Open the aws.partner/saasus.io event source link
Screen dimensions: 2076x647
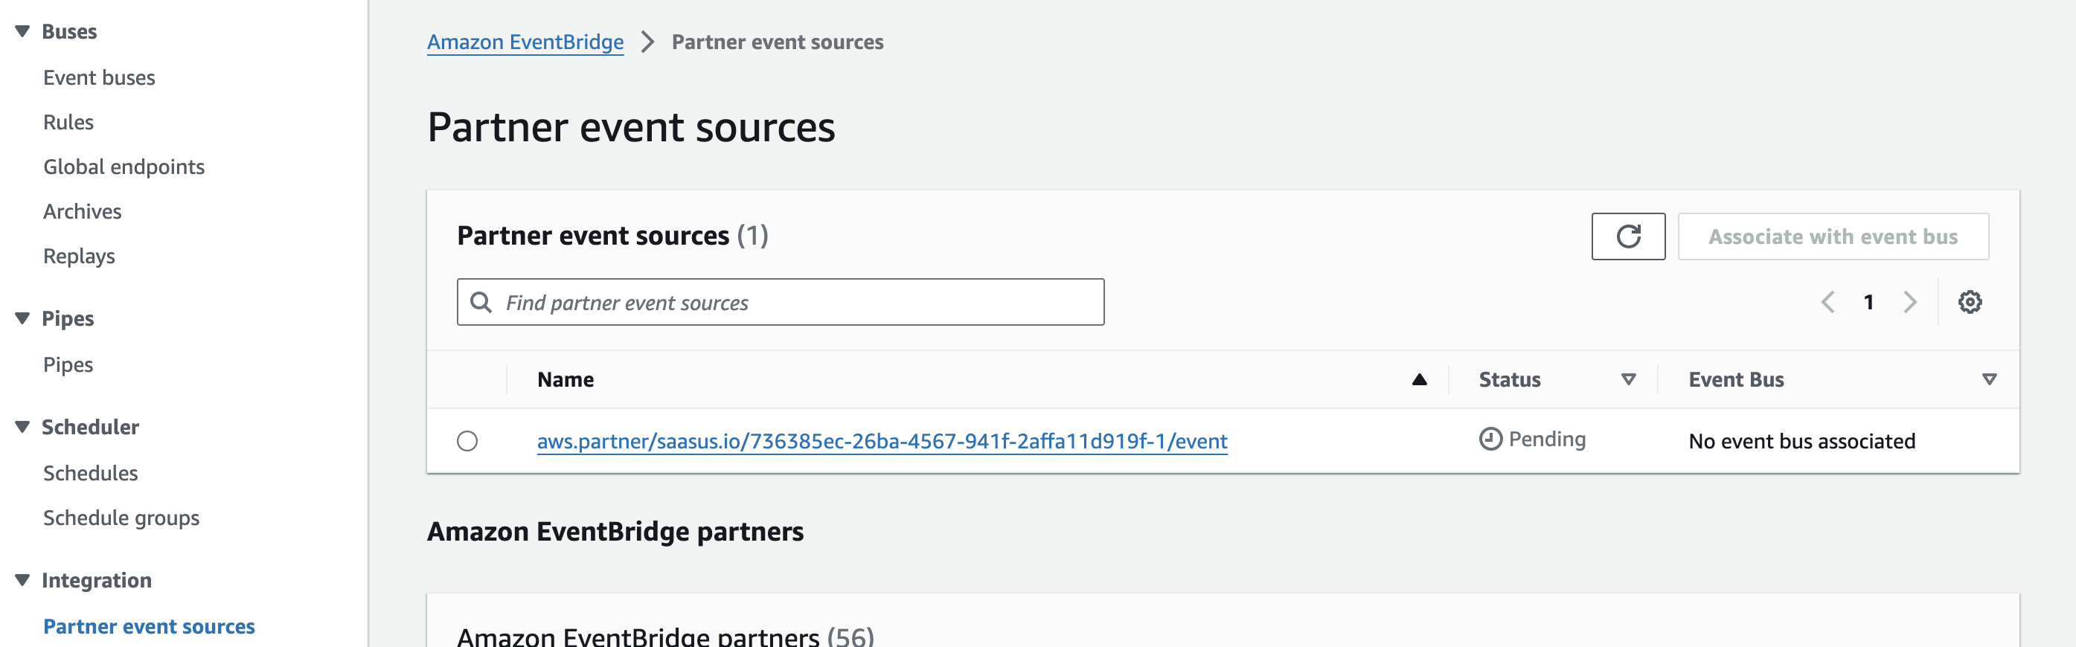pos(882,441)
